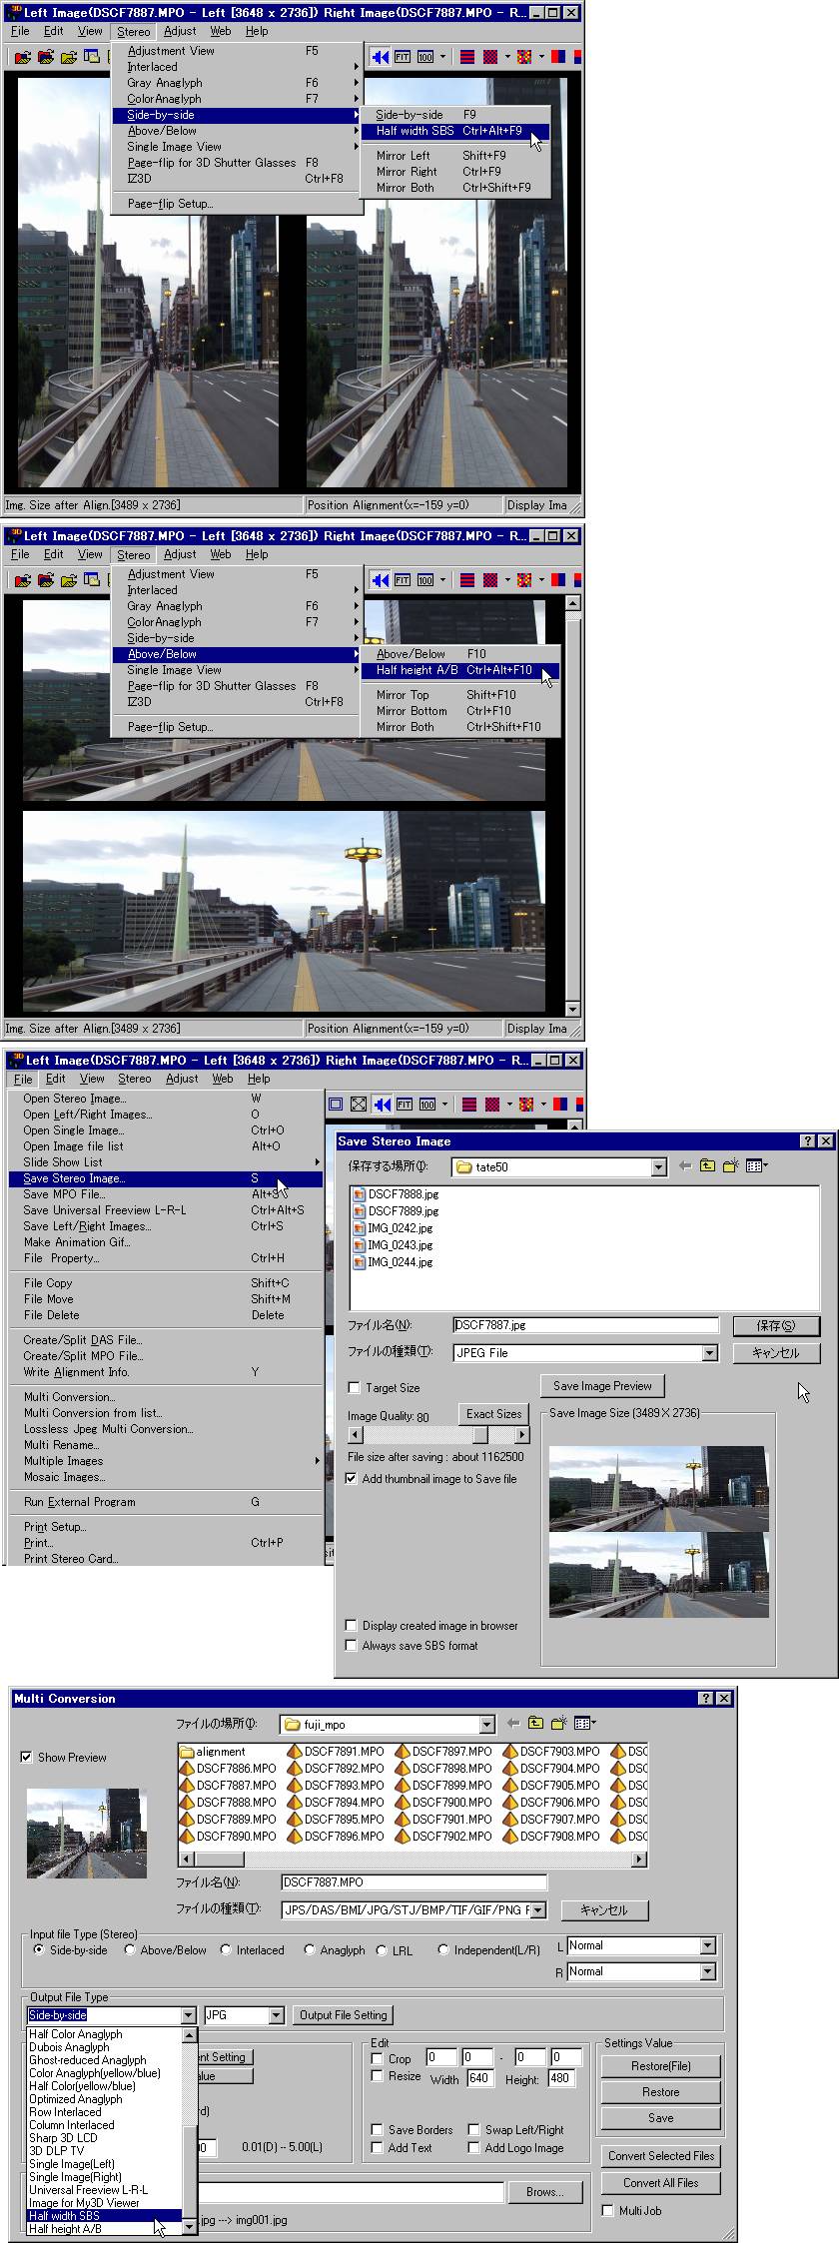The height and width of the screenshot is (2243, 839).
Task: Click the Image Quality slider thumb
Action: [x=479, y=1435]
